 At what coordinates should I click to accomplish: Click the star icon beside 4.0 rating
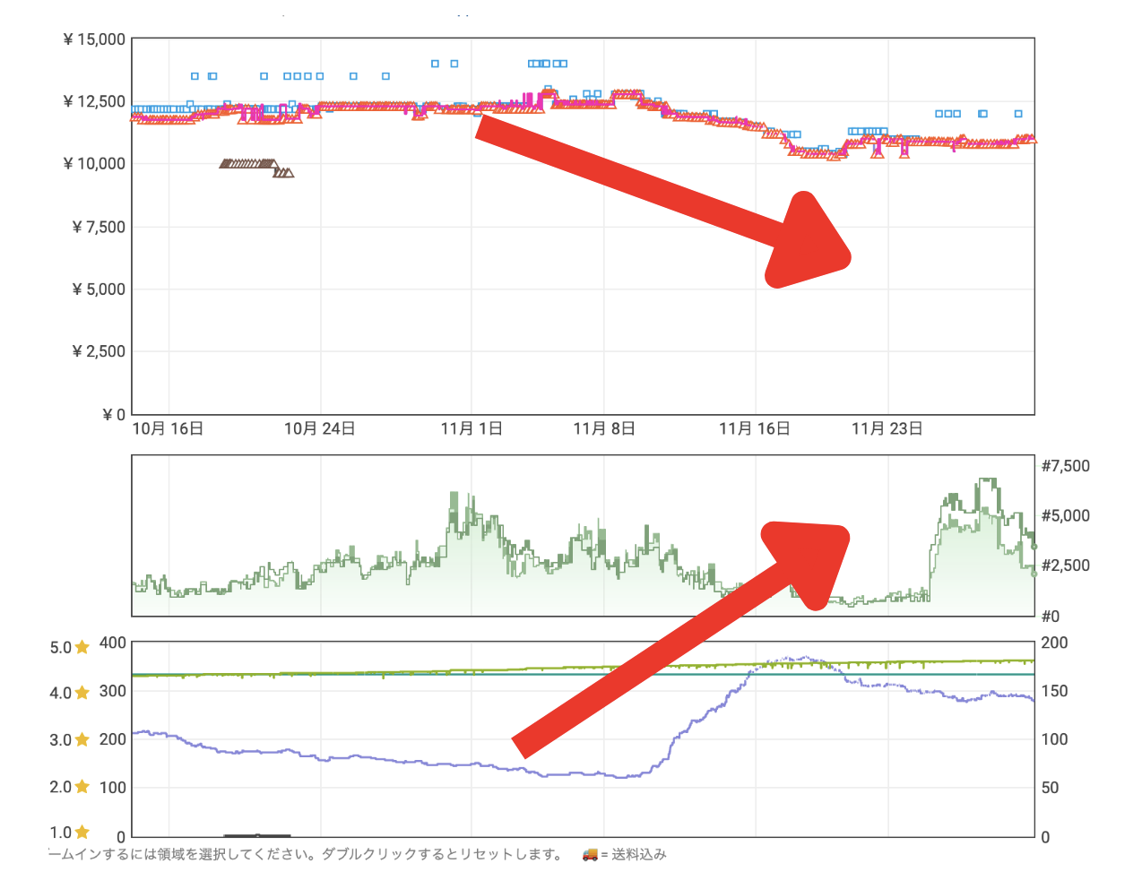(x=82, y=693)
